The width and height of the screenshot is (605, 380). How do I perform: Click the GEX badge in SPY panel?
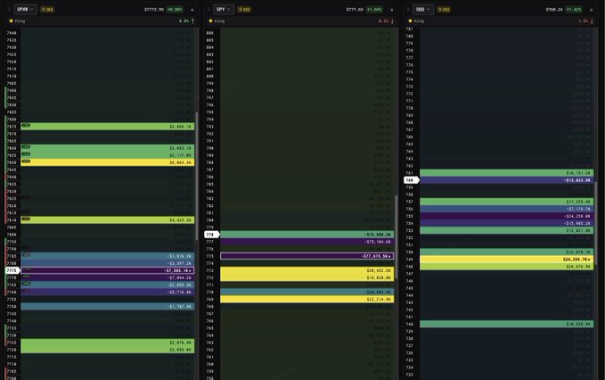244,9
